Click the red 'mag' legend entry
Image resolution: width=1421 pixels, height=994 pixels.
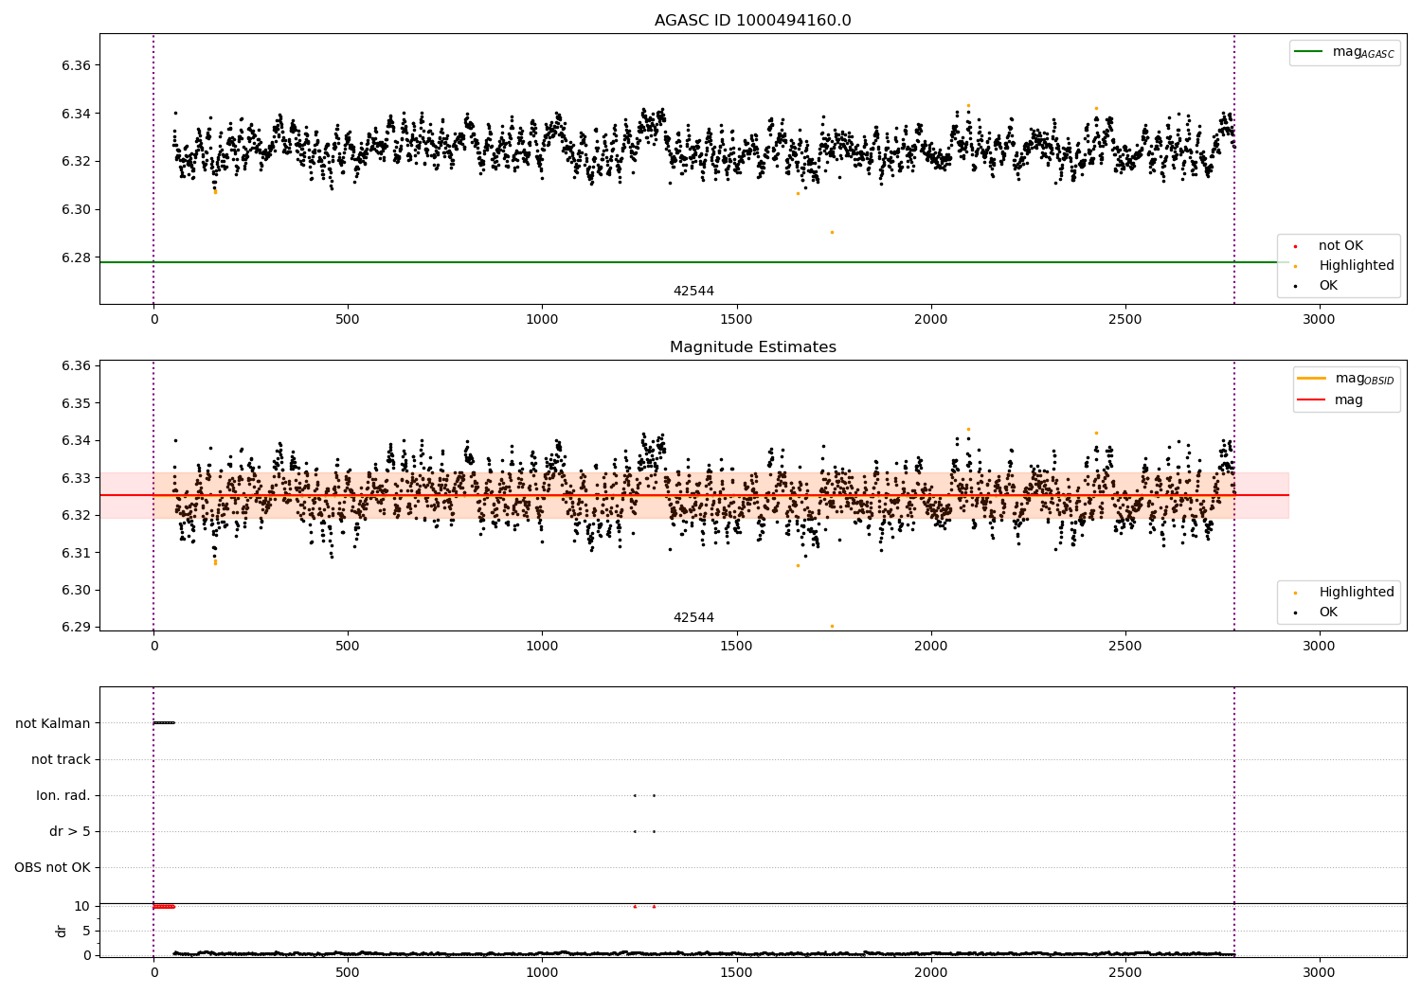(x=1331, y=400)
